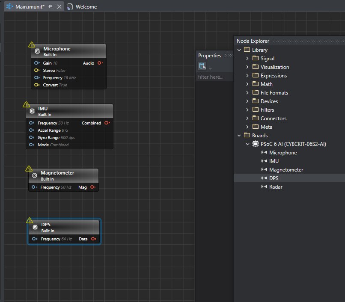The image size is (345, 302).
Task: Click the Stereo False value
Action: 60,71
